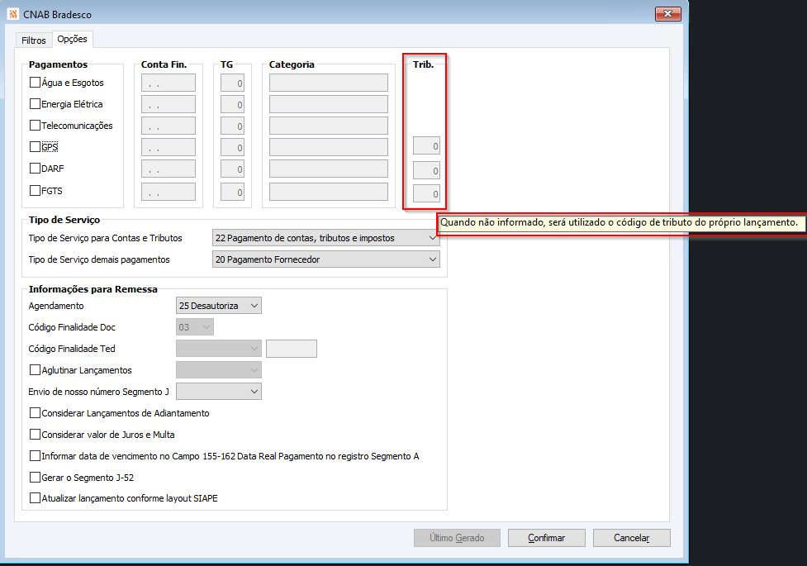
Task: Click Categoria field for GPS row
Action: (x=329, y=147)
